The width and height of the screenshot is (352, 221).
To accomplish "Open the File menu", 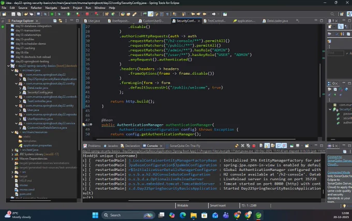I will click(x=4, y=8).
